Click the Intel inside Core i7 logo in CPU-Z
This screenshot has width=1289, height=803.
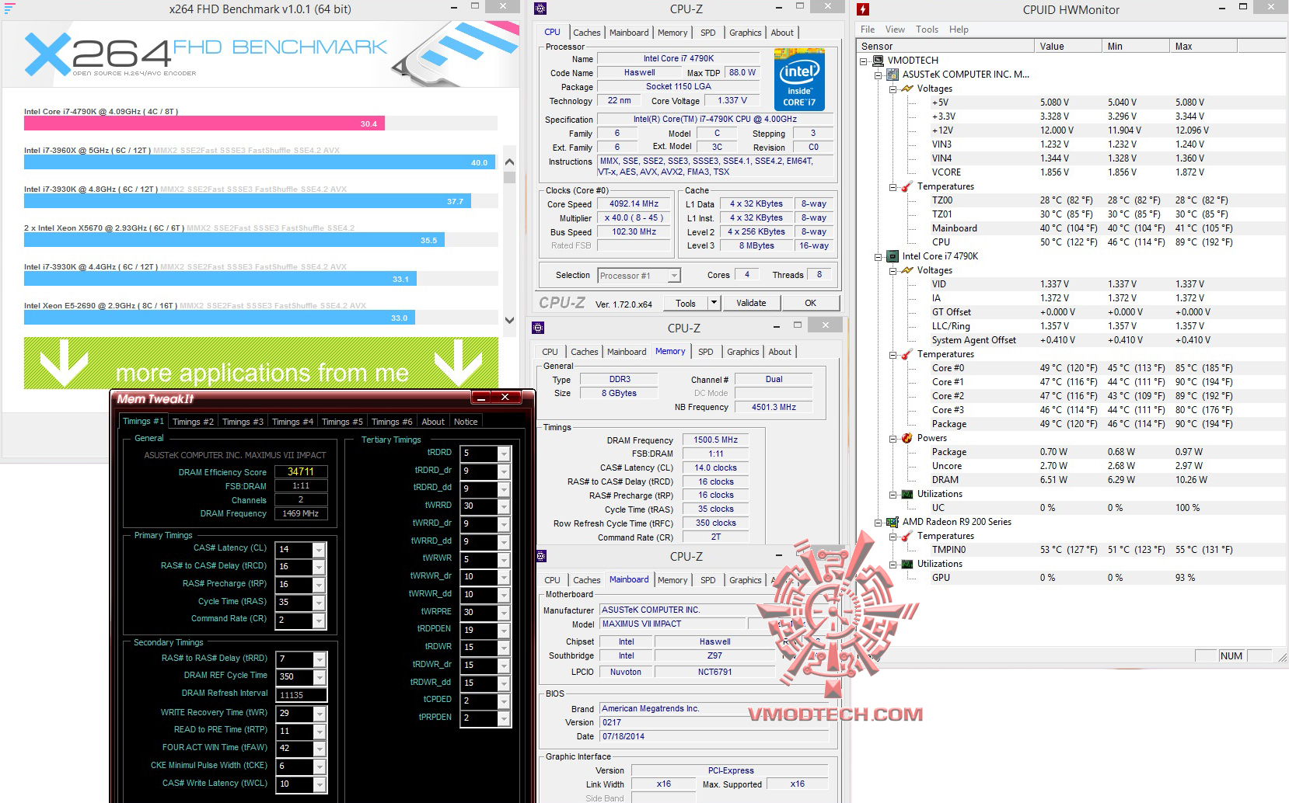pos(799,80)
